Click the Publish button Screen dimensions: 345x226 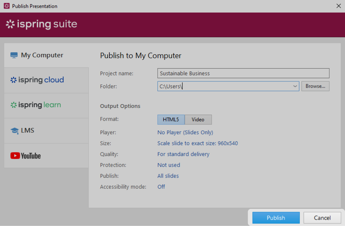pos(276,218)
